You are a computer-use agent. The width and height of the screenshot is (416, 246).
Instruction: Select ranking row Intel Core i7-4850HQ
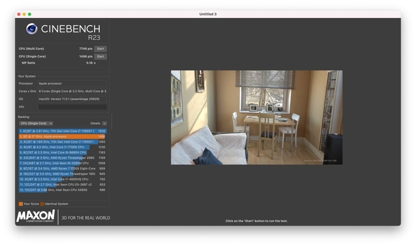click(63, 179)
